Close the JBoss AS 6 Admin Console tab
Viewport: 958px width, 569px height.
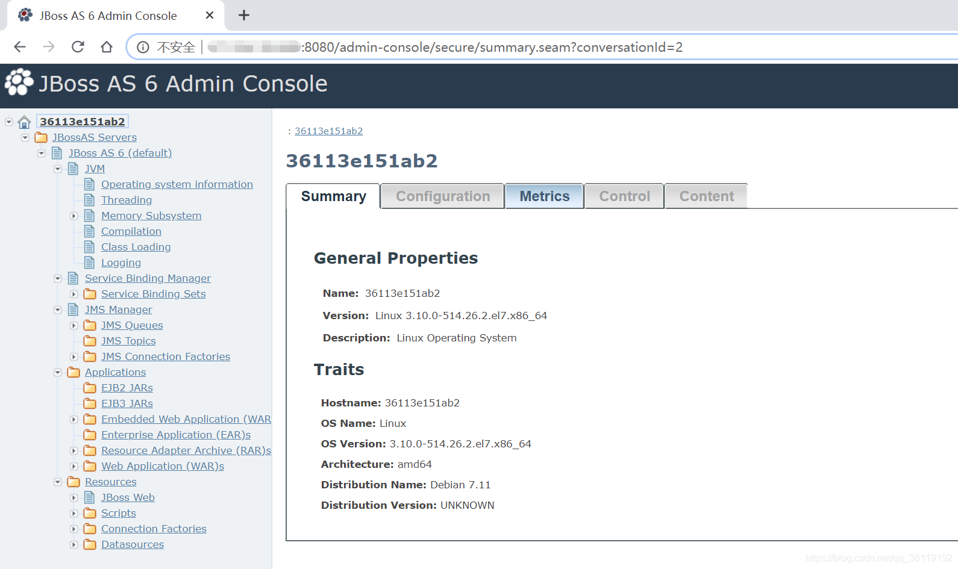pos(210,16)
